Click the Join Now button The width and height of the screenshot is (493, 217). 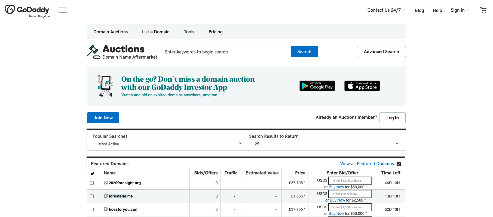click(x=103, y=118)
